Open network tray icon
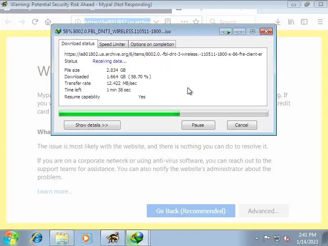 point(276,238)
